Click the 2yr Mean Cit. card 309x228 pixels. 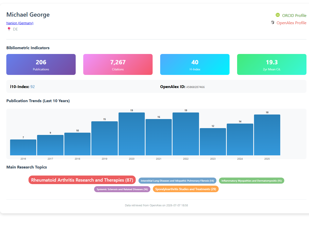click(272, 65)
